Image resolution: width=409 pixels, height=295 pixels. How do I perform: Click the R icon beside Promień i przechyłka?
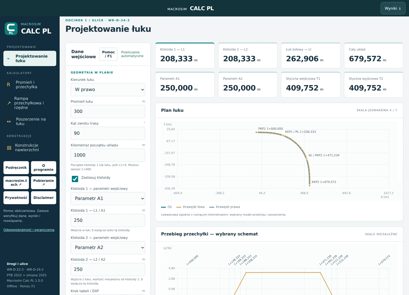(9, 85)
